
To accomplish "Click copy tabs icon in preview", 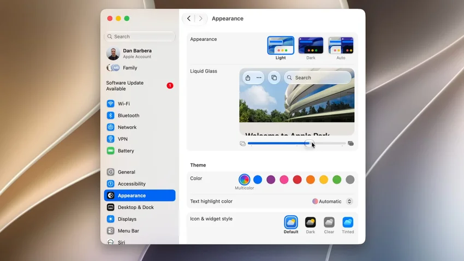I will pyautogui.click(x=274, y=78).
